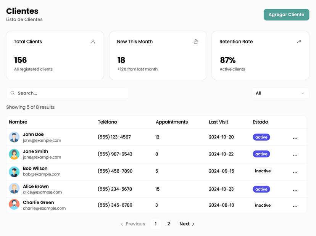
Task: Open Alice Brown's three-dot options menu
Action: (x=295, y=190)
